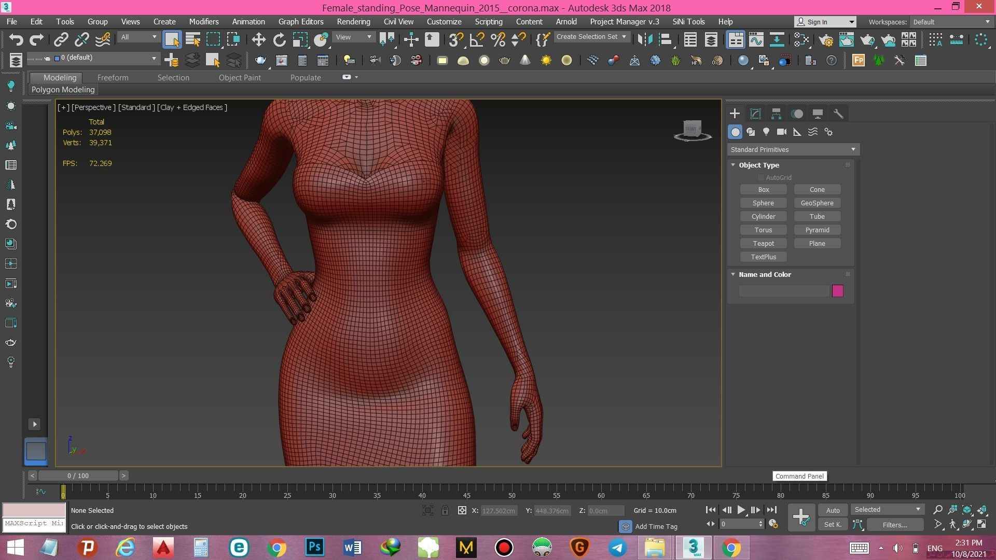Open the Workspaces Default dropdown
The height and width of the screenshot is (560, 996).
click(x=951, y=22)
